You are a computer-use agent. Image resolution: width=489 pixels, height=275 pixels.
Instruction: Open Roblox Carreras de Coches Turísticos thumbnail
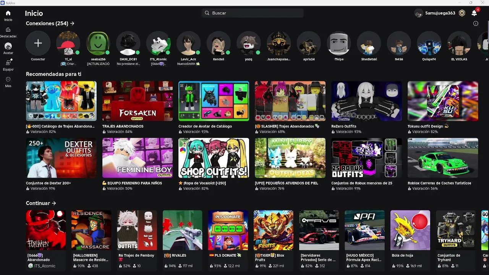[443, 158]
